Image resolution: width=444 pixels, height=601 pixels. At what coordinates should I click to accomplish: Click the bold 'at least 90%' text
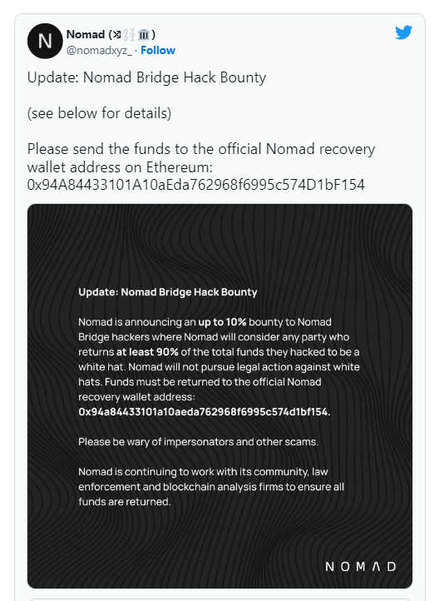tap(147, 352)
